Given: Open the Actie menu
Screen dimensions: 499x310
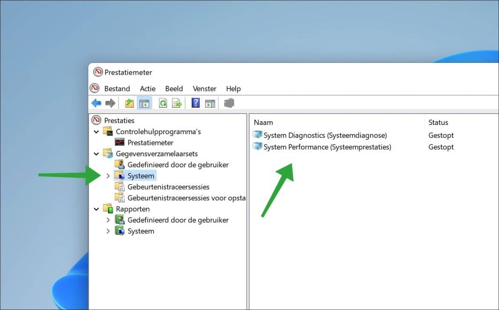Looking at the screenshot, I should pos(148,89).
